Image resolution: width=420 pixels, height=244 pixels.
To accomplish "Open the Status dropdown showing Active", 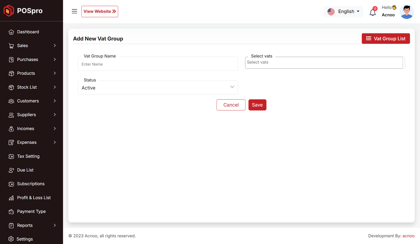I will [x=158, y=88].
